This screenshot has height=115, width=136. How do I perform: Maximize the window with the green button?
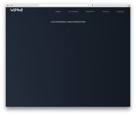(x=12, y=5)
